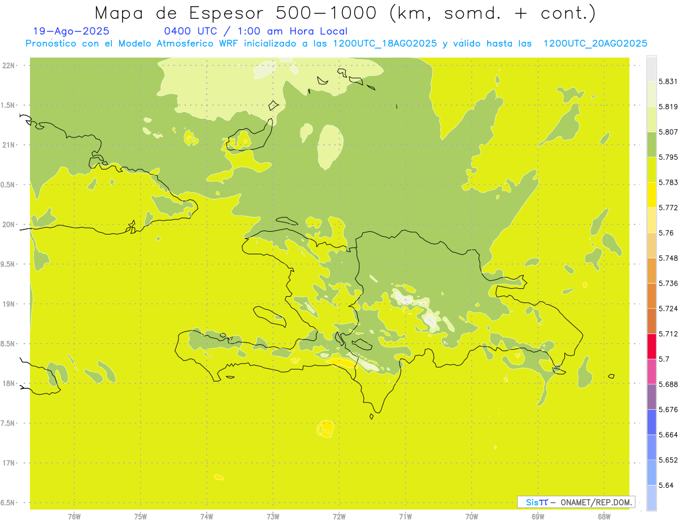Click the '5.76' color scale value

tap(666, 233)
